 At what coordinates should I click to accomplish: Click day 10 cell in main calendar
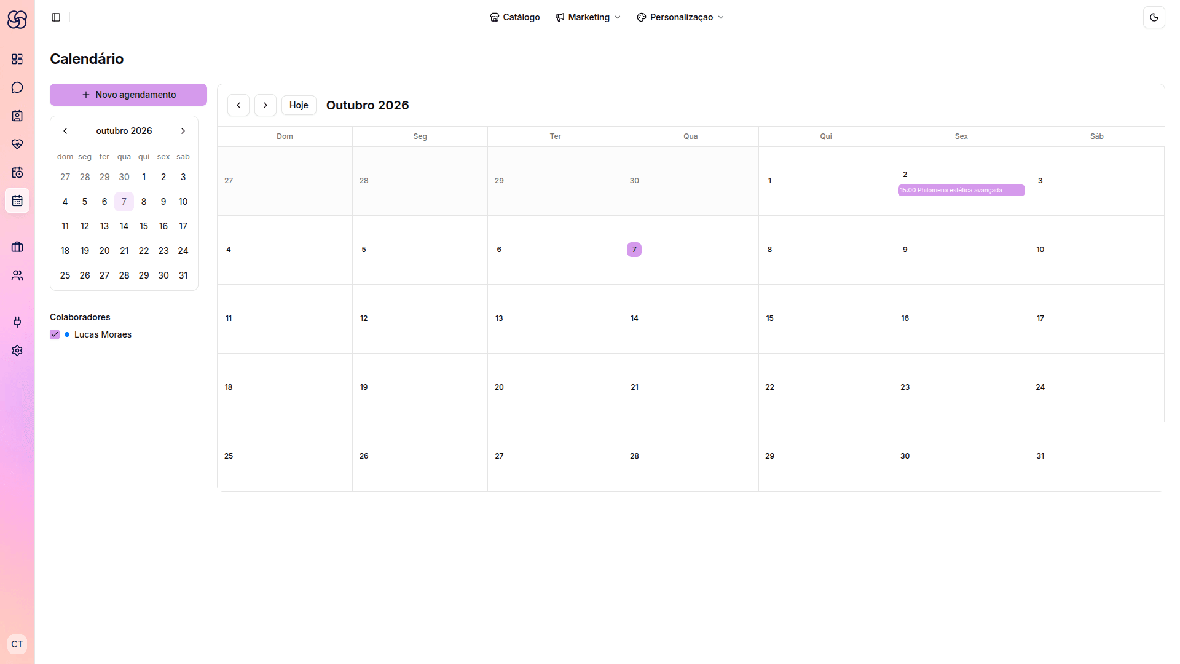(x=1096, y=250)
